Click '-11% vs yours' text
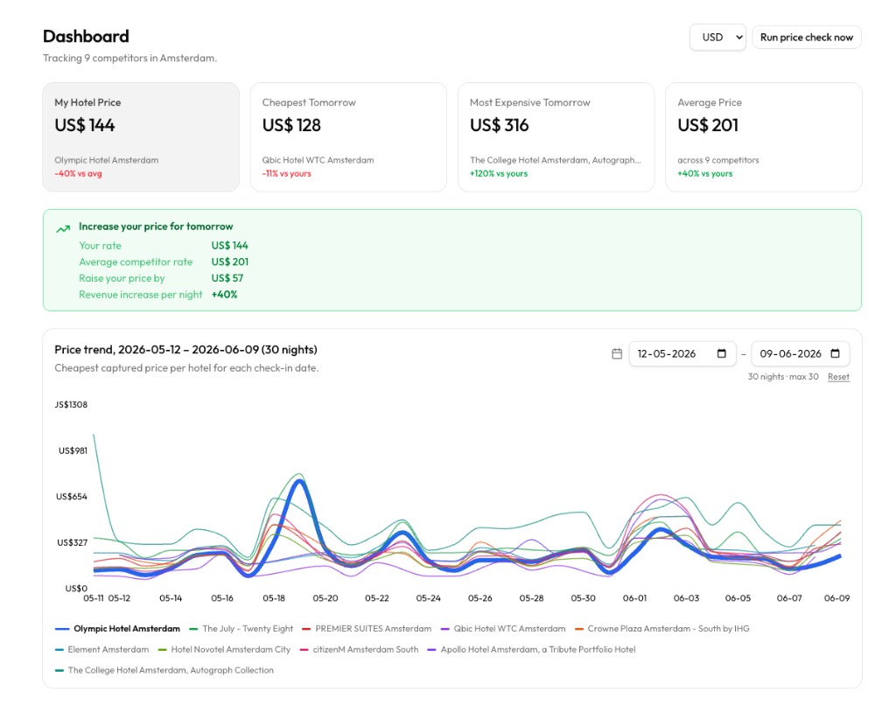896x705 pixels. click(x=286, y=174)
